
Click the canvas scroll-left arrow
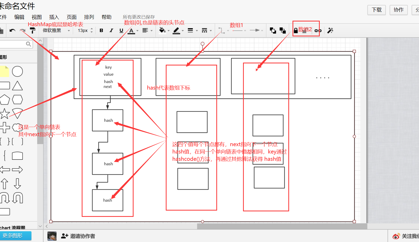(x=47, y=226)
